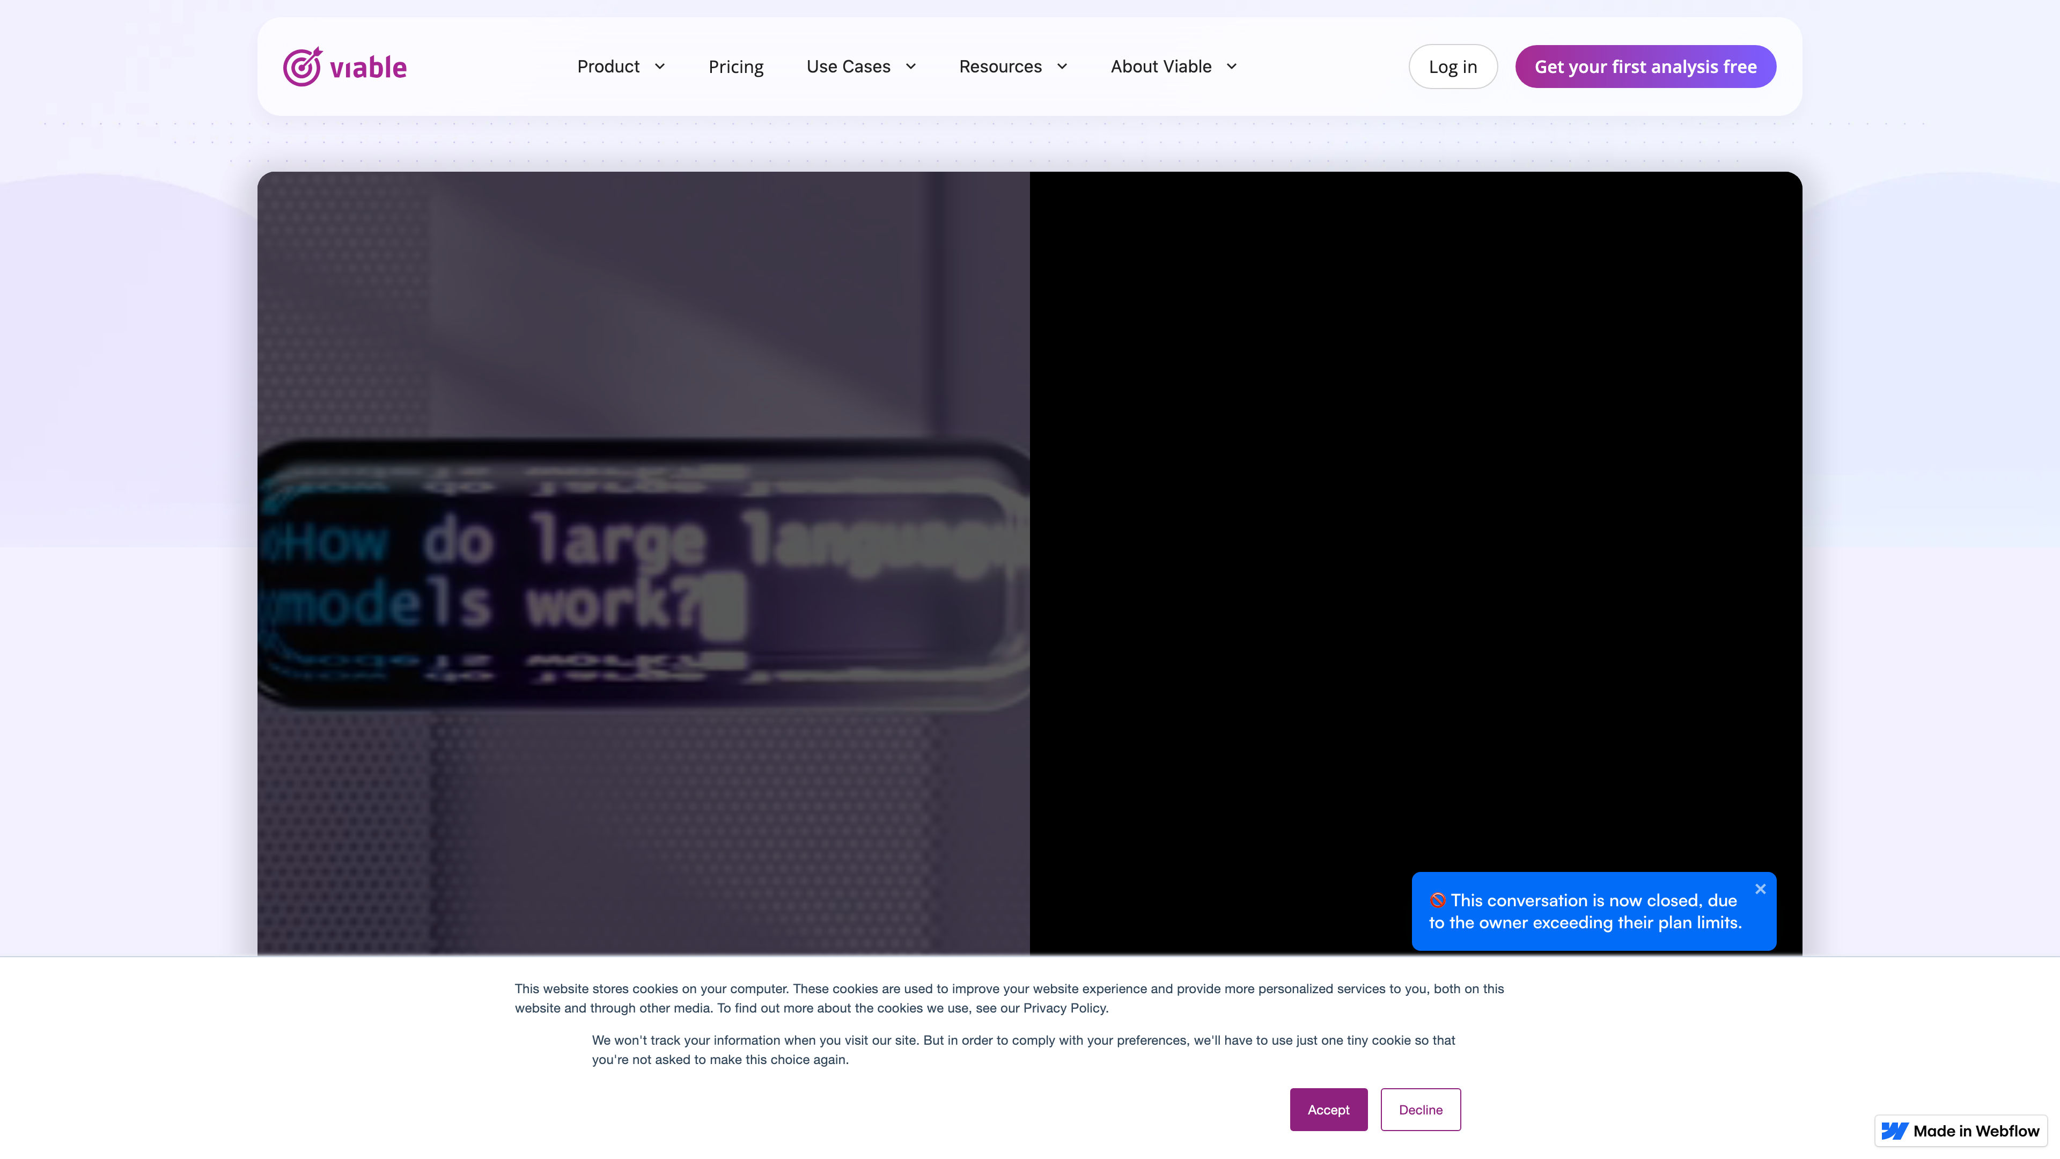The image size is (2060, 1159).
Task: Click the prohibited sign icon in chat notice
Action: (1438, 901)
